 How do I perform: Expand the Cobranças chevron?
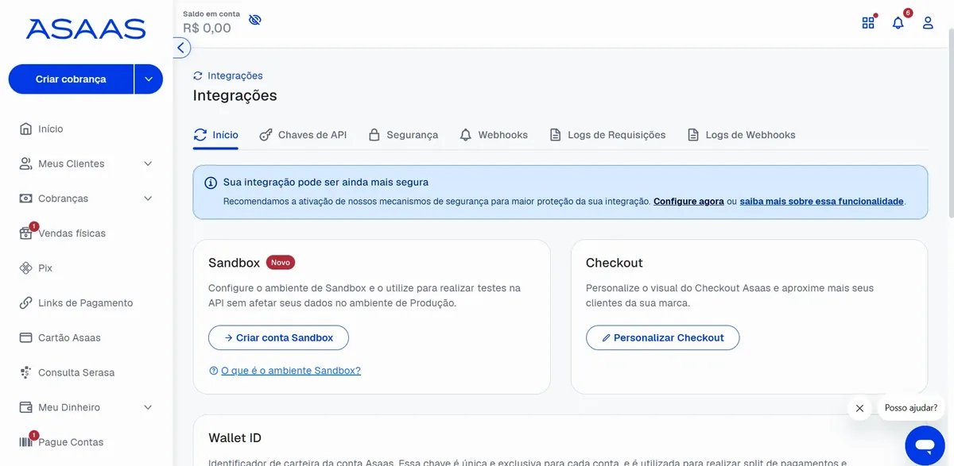pyautogui.click(x=148, y=198)
